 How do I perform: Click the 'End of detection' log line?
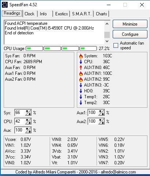click(x=19, y=33)
